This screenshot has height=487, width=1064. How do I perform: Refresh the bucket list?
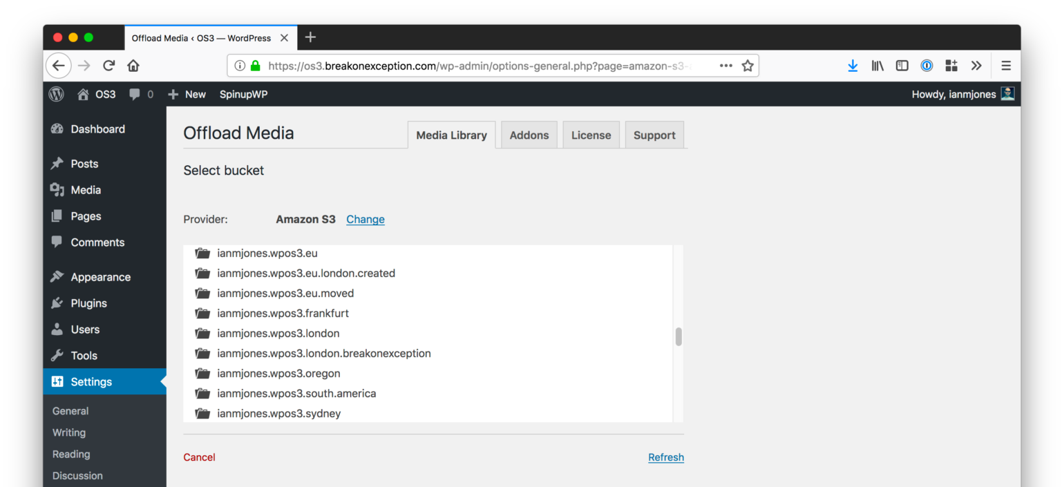coord(665,457)
